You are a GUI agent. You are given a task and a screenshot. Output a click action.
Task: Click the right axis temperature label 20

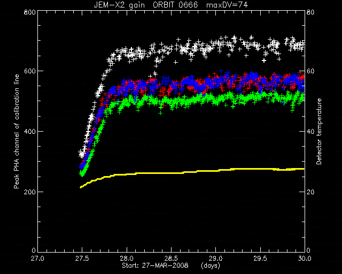pyautogui.click(x=310, y=192)
